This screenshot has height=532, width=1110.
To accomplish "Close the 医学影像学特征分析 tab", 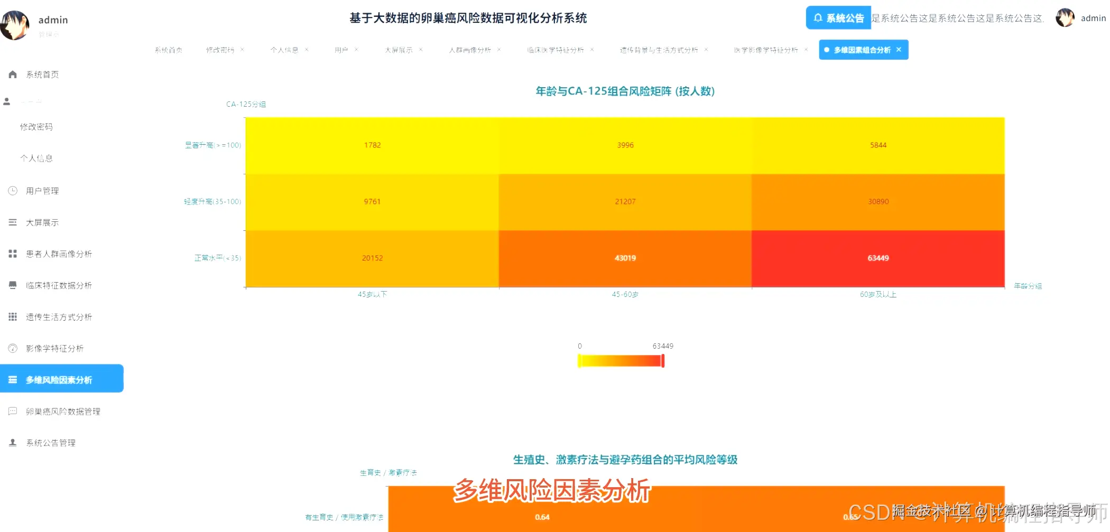I will tap(806, 50).
